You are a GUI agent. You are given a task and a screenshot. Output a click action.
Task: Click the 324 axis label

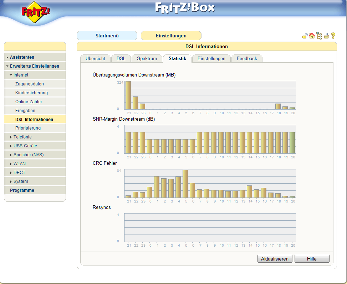click(x=120, y=82)
